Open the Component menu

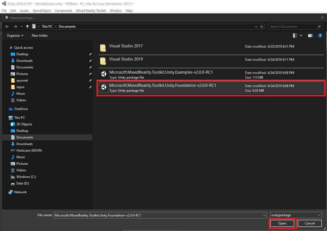click(63, 11)
